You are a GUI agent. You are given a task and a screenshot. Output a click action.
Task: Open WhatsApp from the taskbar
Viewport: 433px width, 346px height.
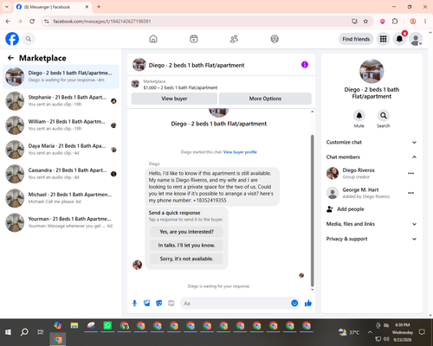(x=107, y=325)
